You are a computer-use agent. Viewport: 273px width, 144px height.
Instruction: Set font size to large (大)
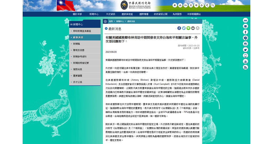tap(191, 5)
